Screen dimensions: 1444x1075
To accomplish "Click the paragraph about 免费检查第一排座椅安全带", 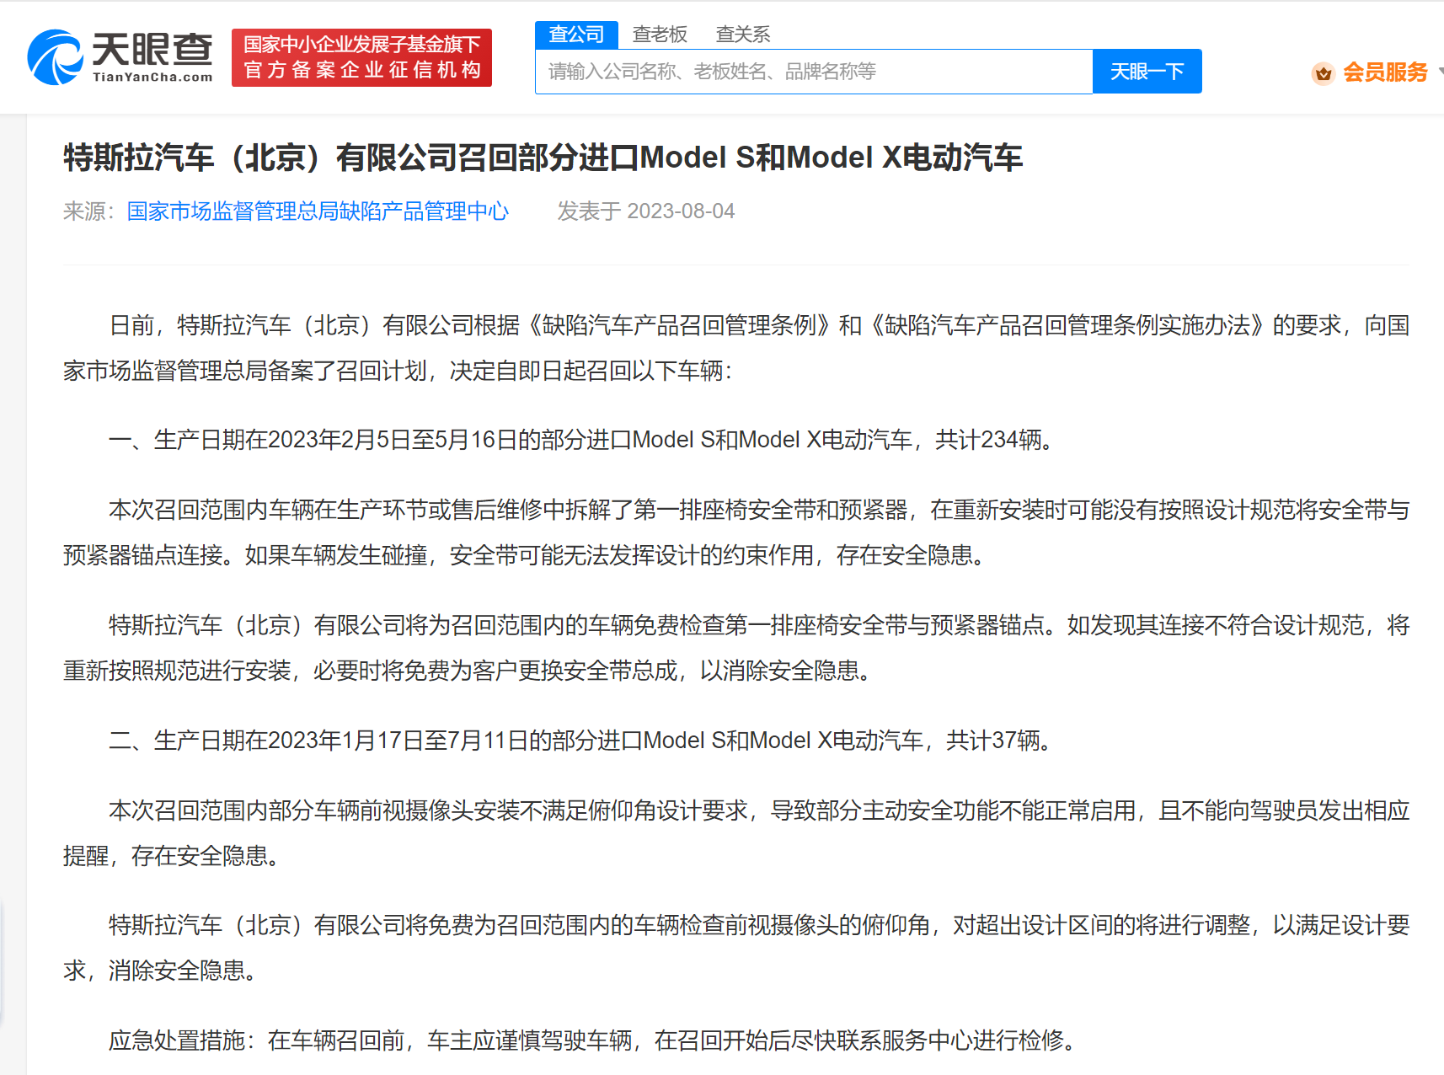I will [x=736, y=648].
